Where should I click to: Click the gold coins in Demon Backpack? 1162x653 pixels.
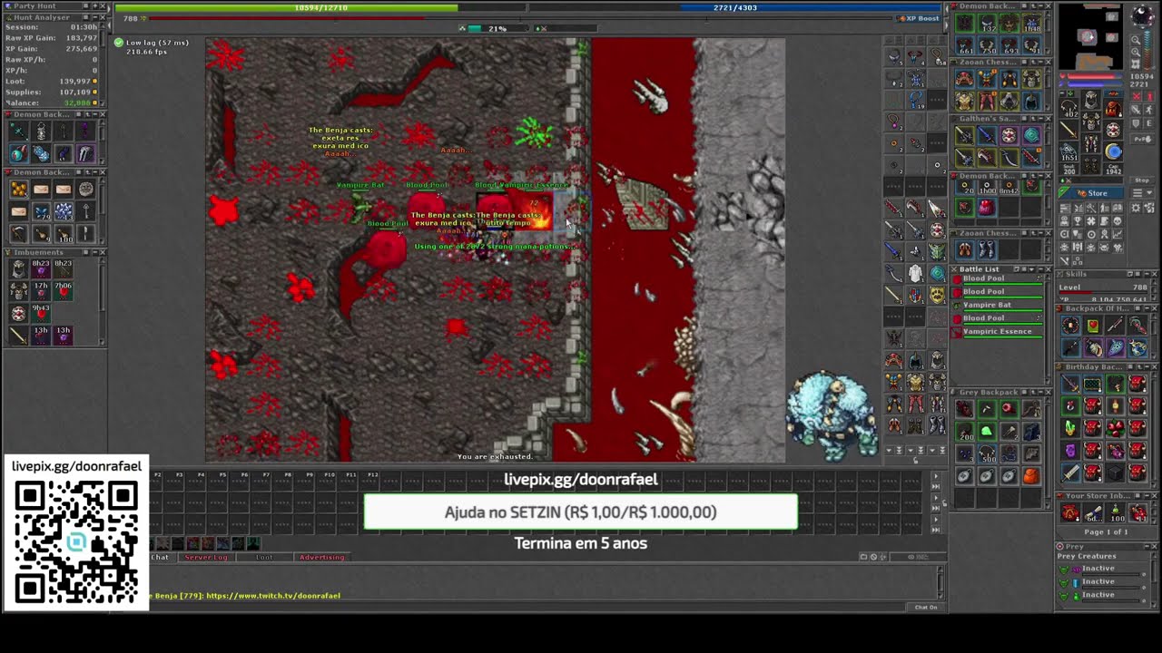[19, 189]
